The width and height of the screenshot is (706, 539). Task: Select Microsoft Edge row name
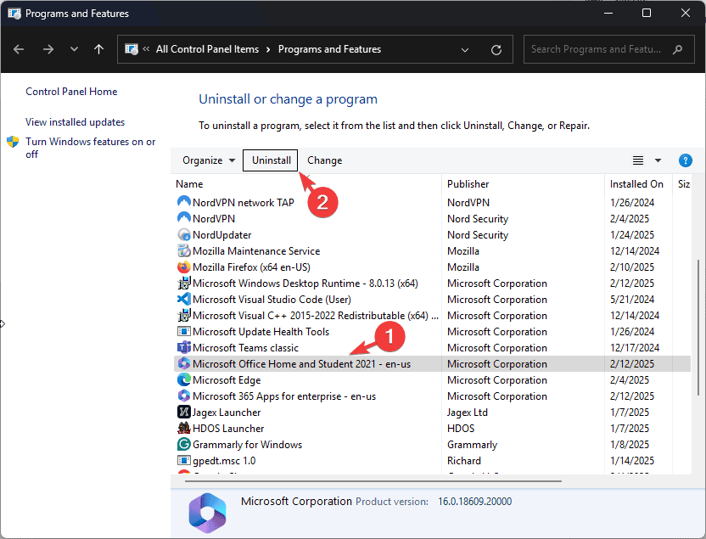[227, 380]
